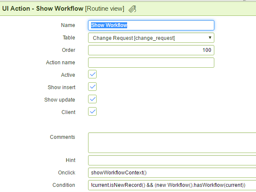This screenshot has width=256, height=192.
Task: Click the Condition field label
Action: [x=64, y=185]
